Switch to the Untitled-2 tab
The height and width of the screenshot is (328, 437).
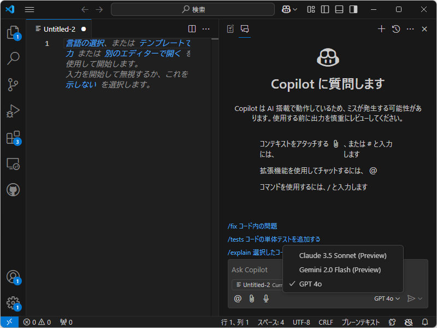tap(59, 29)
